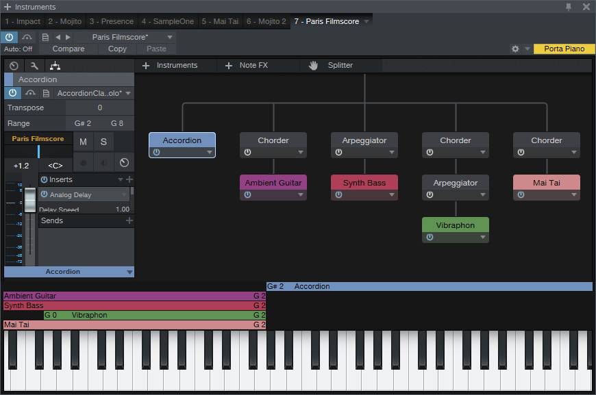This screenshot has height=395, width=596.
Task: Add a Note FX with plus icon
Action: [x=229, y=65]
